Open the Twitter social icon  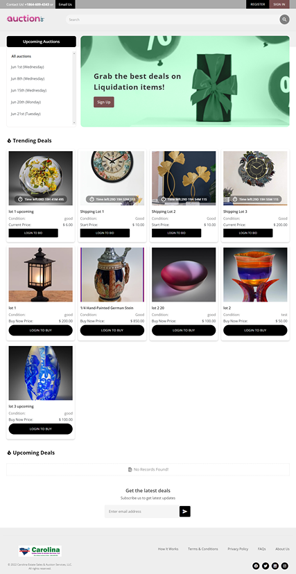[265, 566]
